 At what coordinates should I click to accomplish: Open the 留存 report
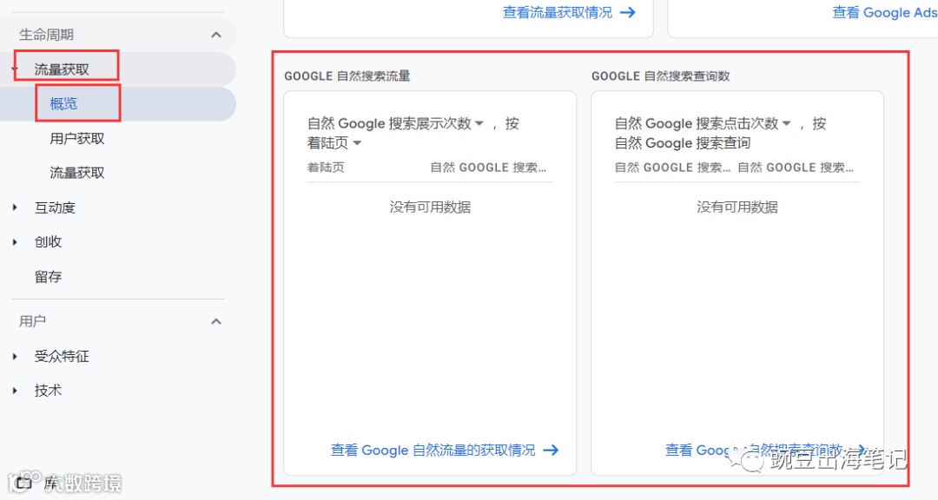[x=49, y=277]
